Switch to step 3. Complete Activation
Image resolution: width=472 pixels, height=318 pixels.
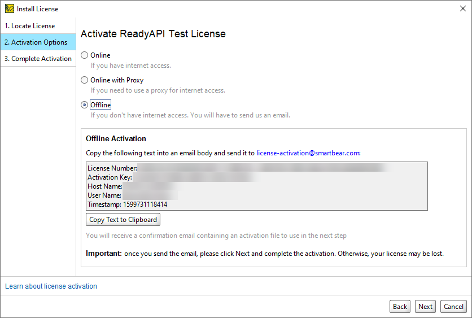click(38, 58)
